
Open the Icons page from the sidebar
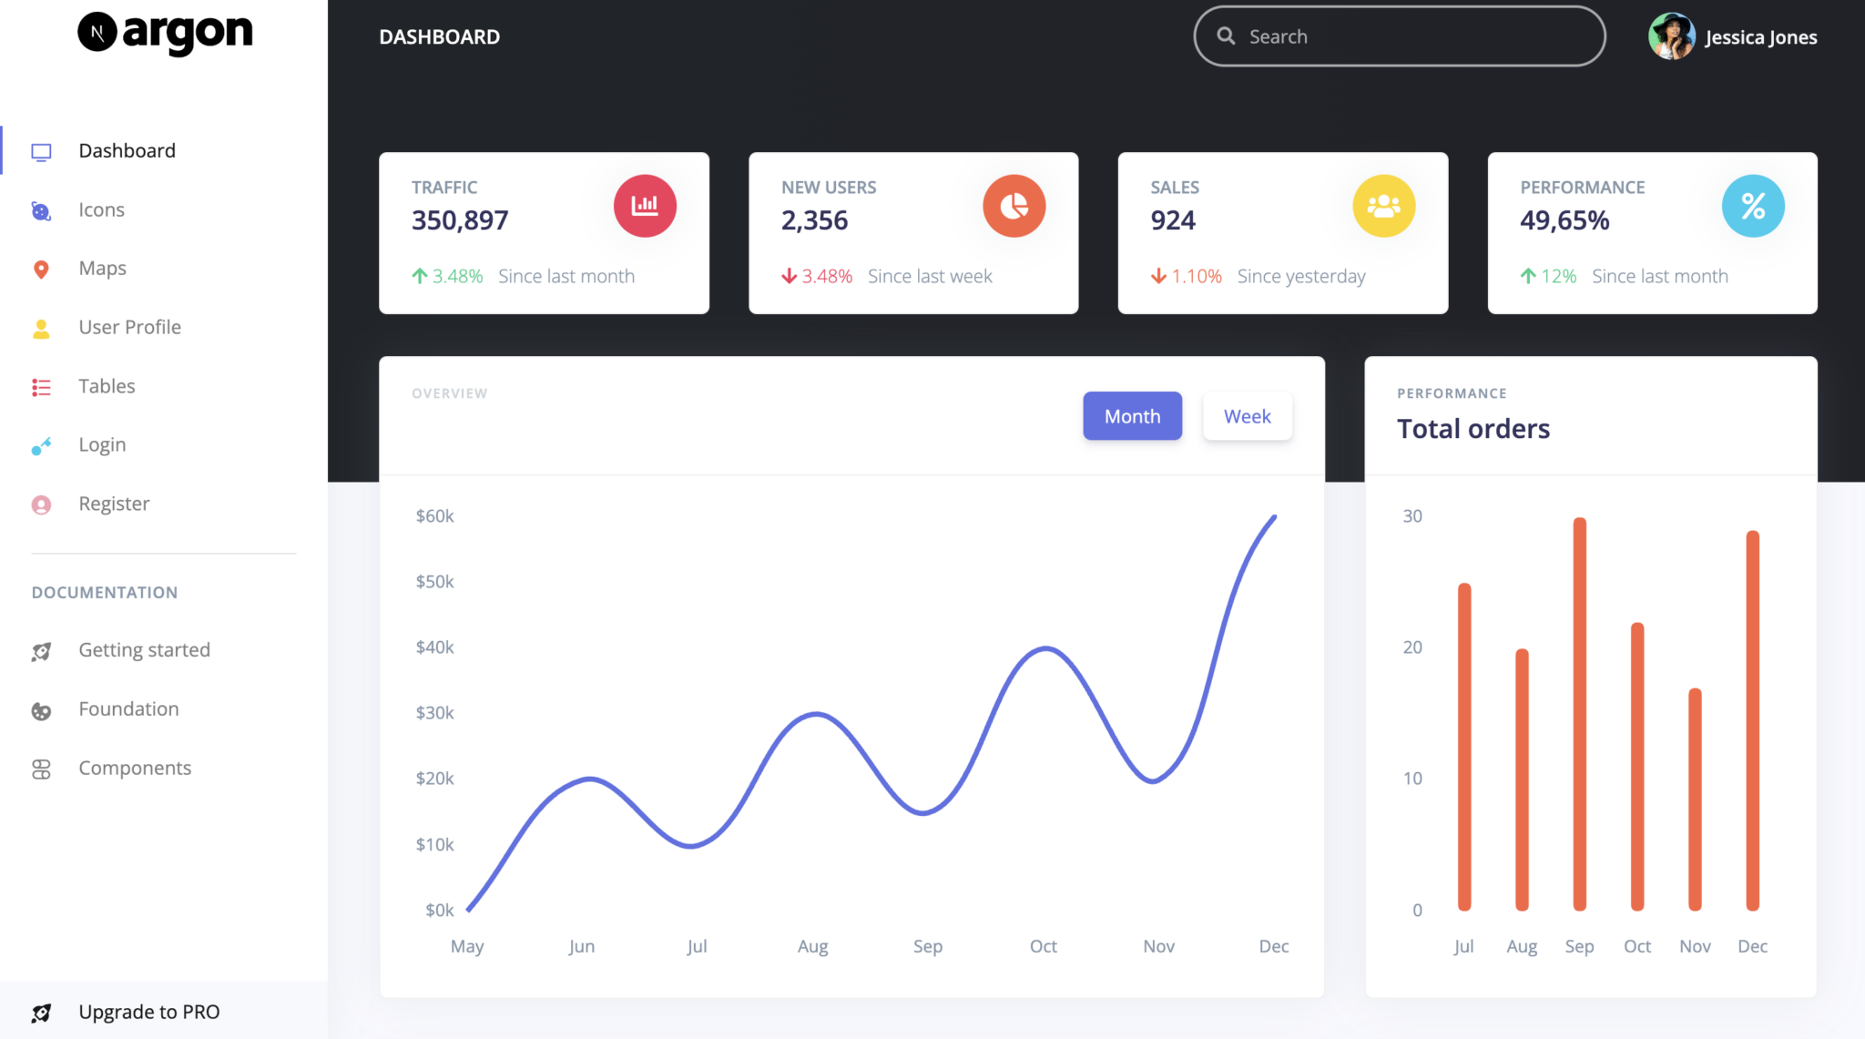(x=101, y=209)
